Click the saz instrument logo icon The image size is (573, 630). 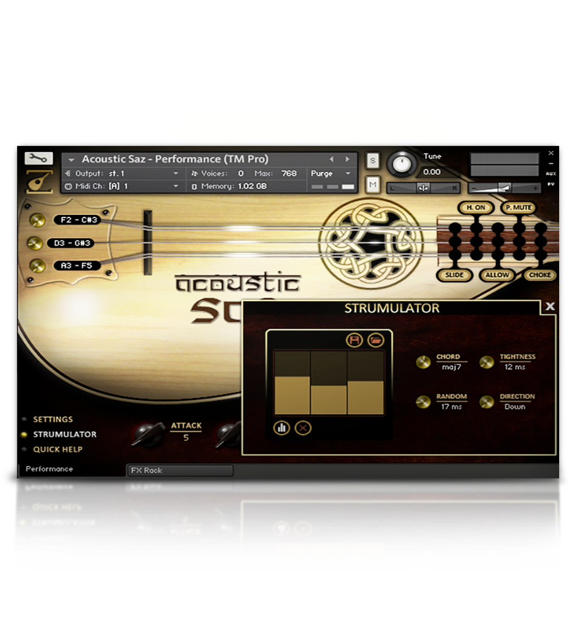click(38, 181)
